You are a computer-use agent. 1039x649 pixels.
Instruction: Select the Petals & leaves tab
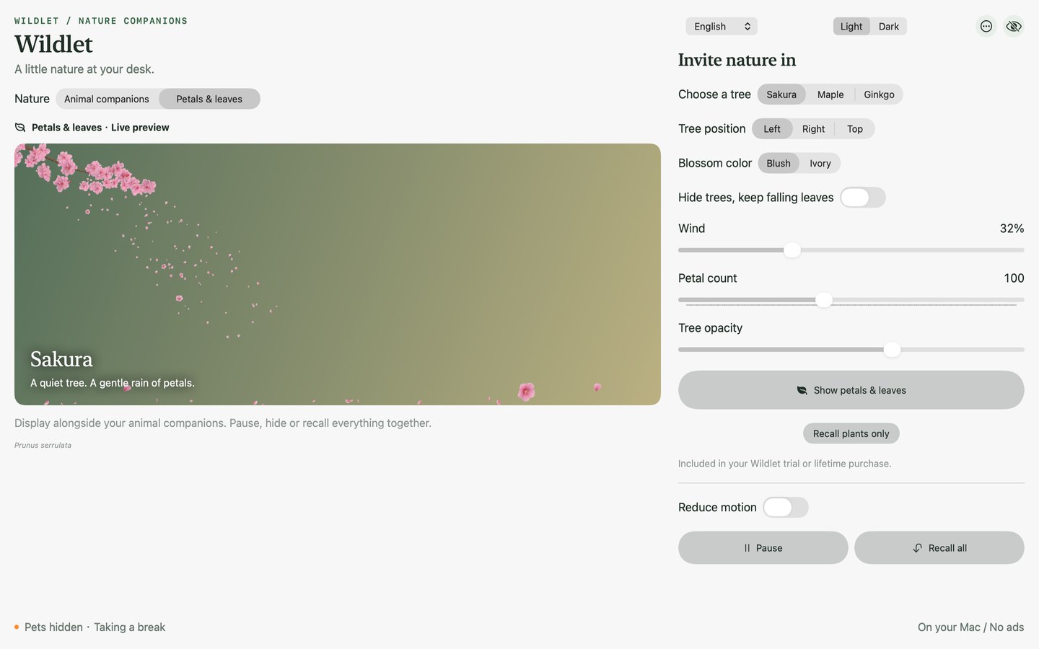(x=209, y=99)
